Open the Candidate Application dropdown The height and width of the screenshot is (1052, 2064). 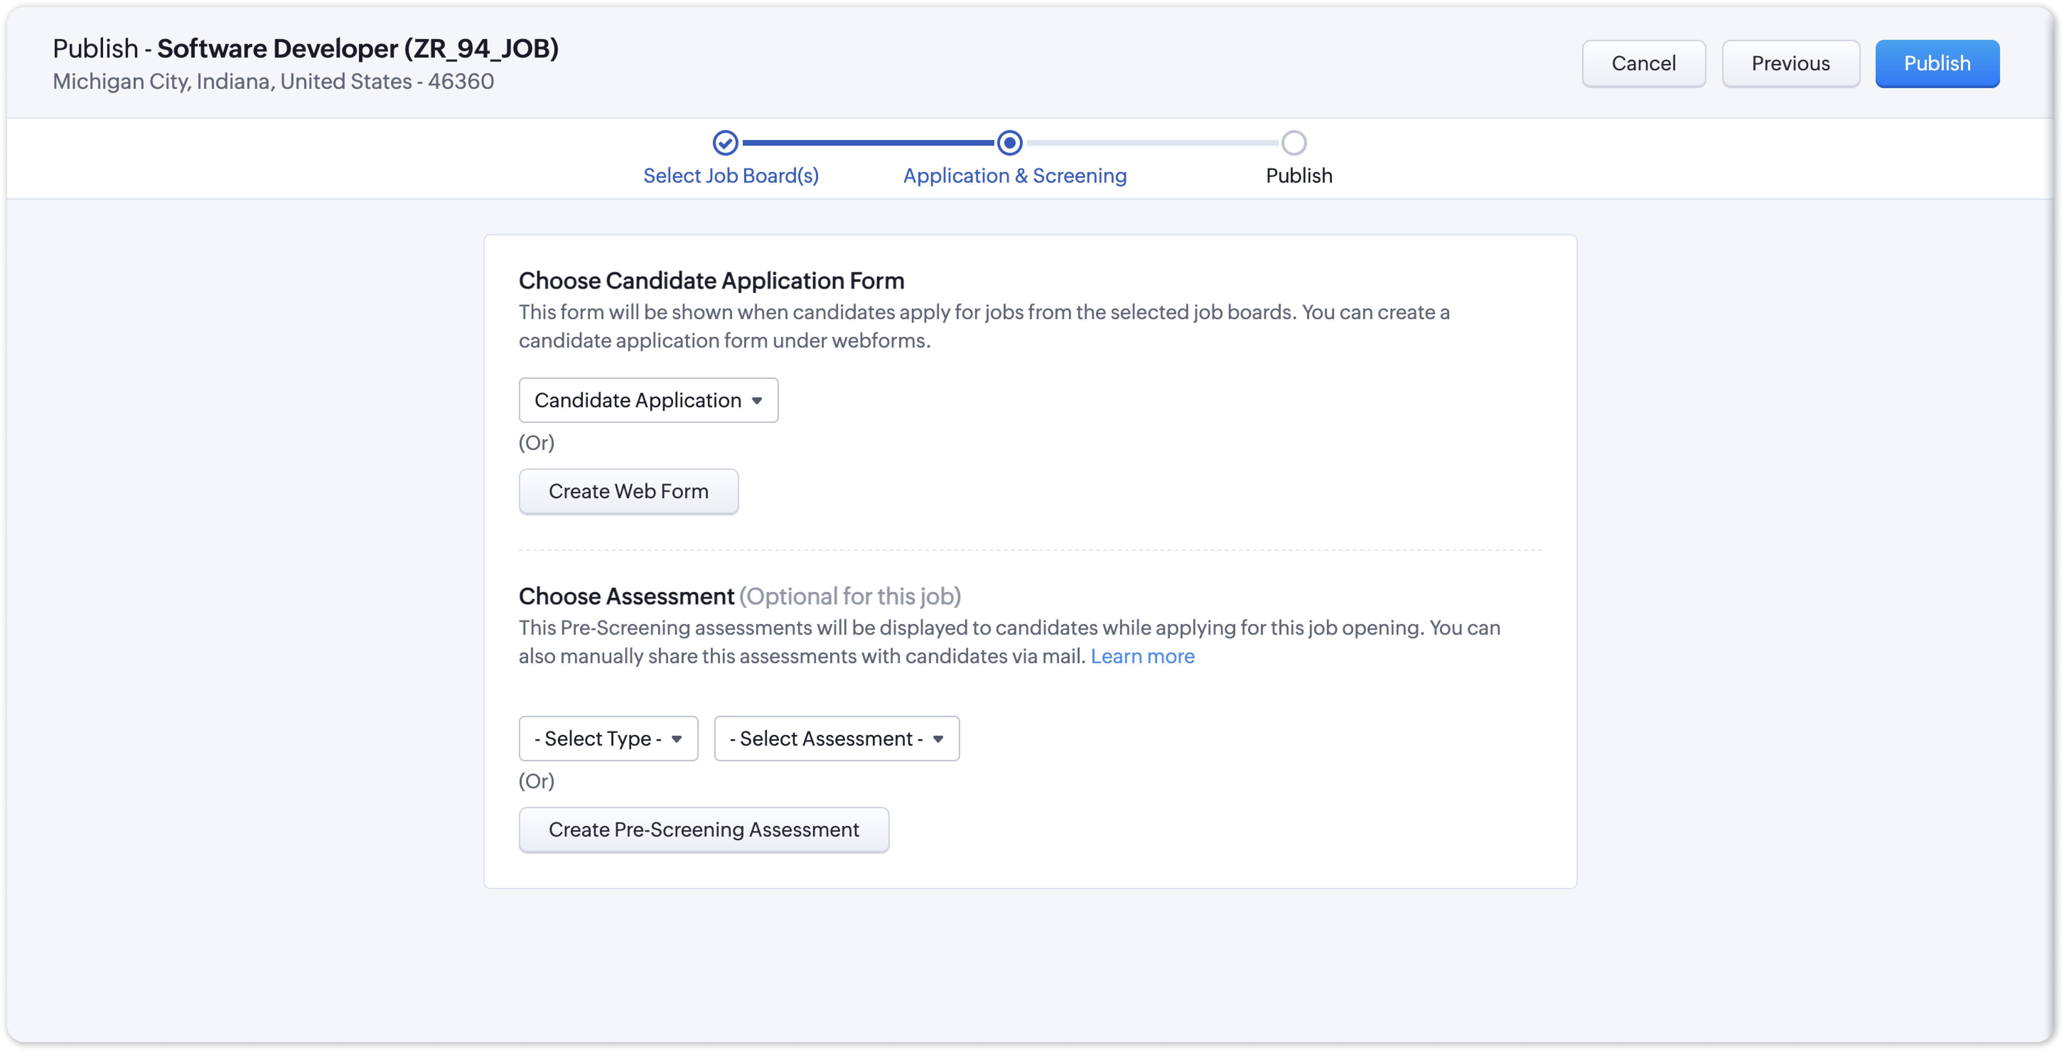click(648, 400)
